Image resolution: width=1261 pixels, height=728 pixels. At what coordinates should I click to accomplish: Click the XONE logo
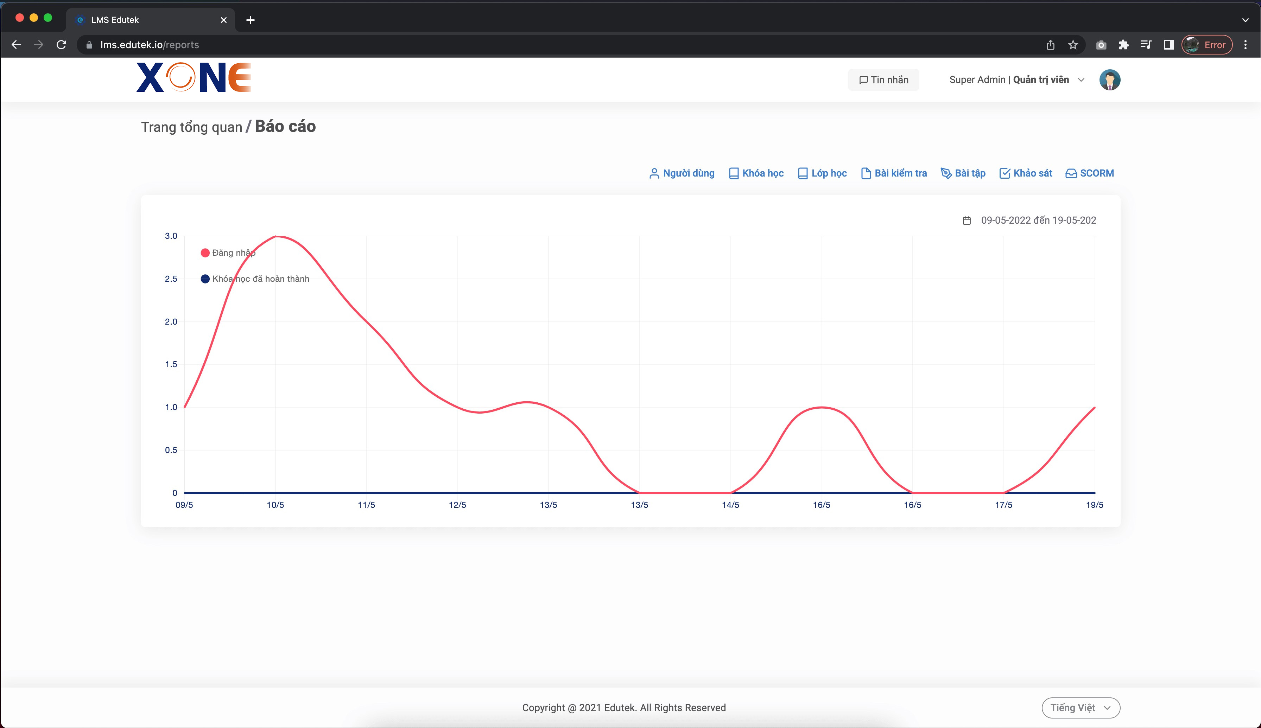coord(194,77)
